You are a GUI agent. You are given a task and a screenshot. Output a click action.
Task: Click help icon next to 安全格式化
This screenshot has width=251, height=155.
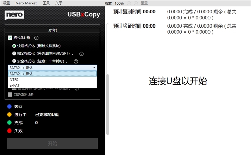pos(76,61)
